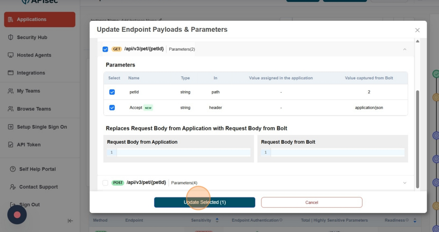Click the API Token icon
The image size is (439, 232).
(11, 145)
